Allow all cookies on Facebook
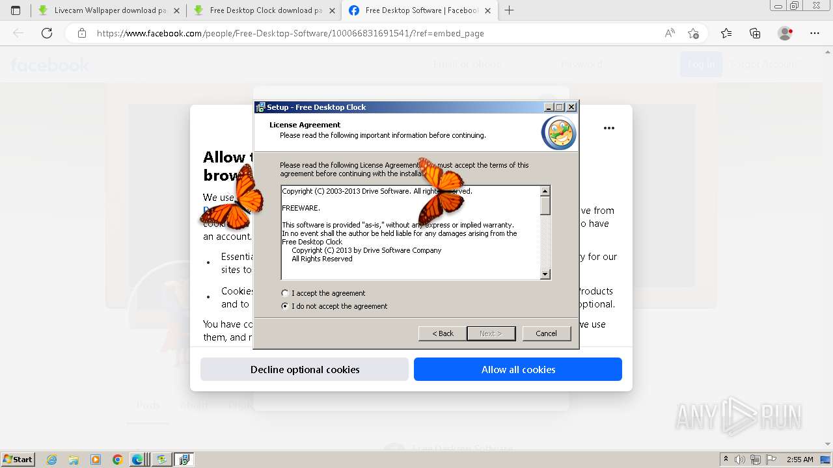833x468 pixels. pyautogui.click(x=518, y=369)
